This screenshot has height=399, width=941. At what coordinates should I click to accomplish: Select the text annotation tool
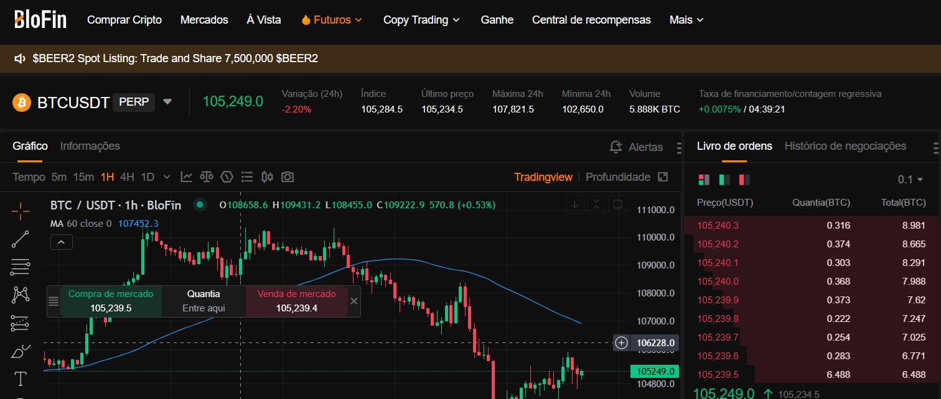point(21,378)
